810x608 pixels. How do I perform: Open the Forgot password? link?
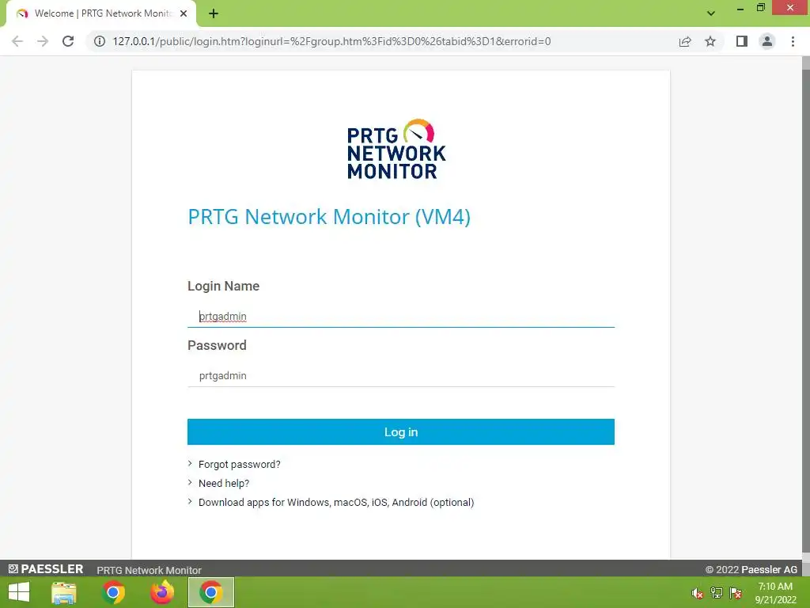[x=239, y=464]
